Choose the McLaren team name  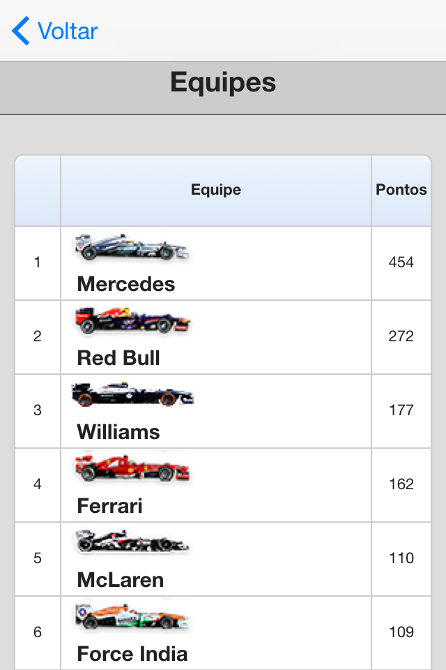pos(121,580)
